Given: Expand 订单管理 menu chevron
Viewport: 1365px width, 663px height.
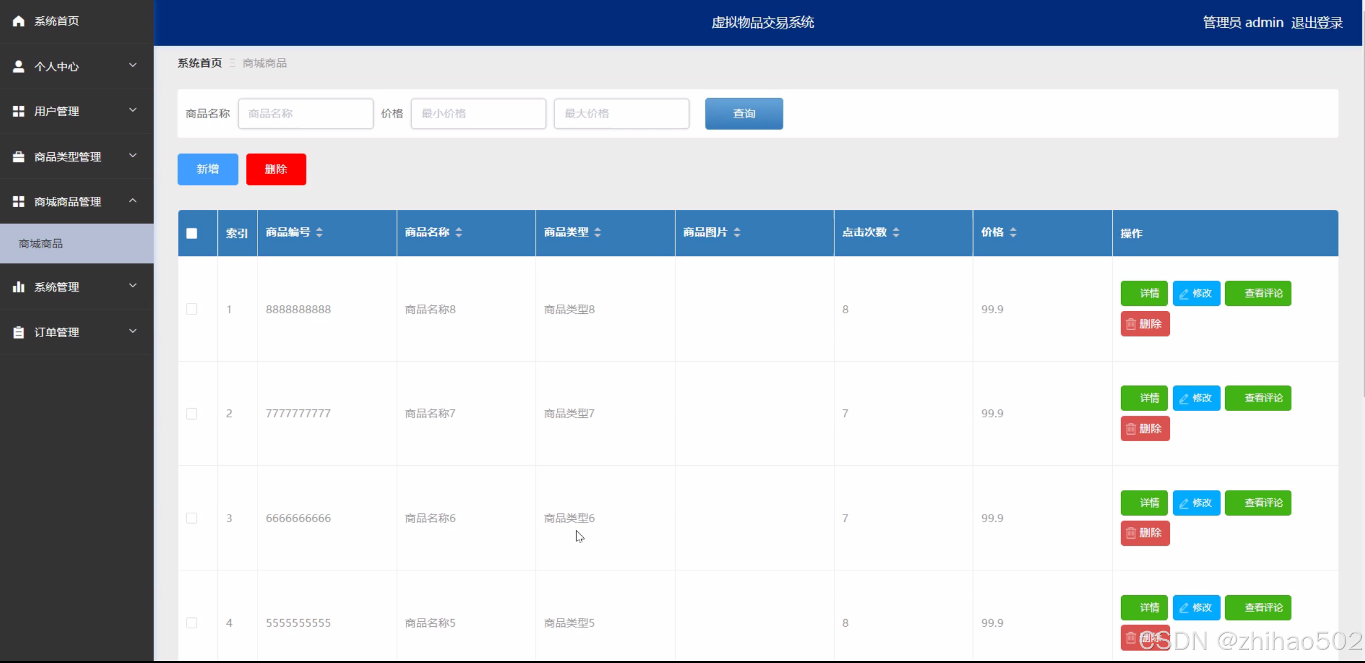Looking at the screenshot, I should 133,332.
